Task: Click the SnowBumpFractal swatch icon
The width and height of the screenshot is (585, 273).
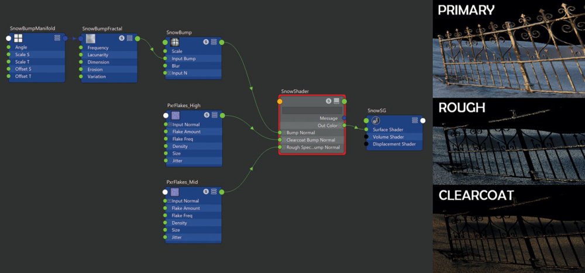Action: [x=91, y=39]
